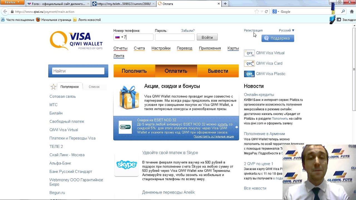Click the ESET logo in banner
Image resolution: width=356 pixels, height=200 pixels.
[x=125, y=127]
